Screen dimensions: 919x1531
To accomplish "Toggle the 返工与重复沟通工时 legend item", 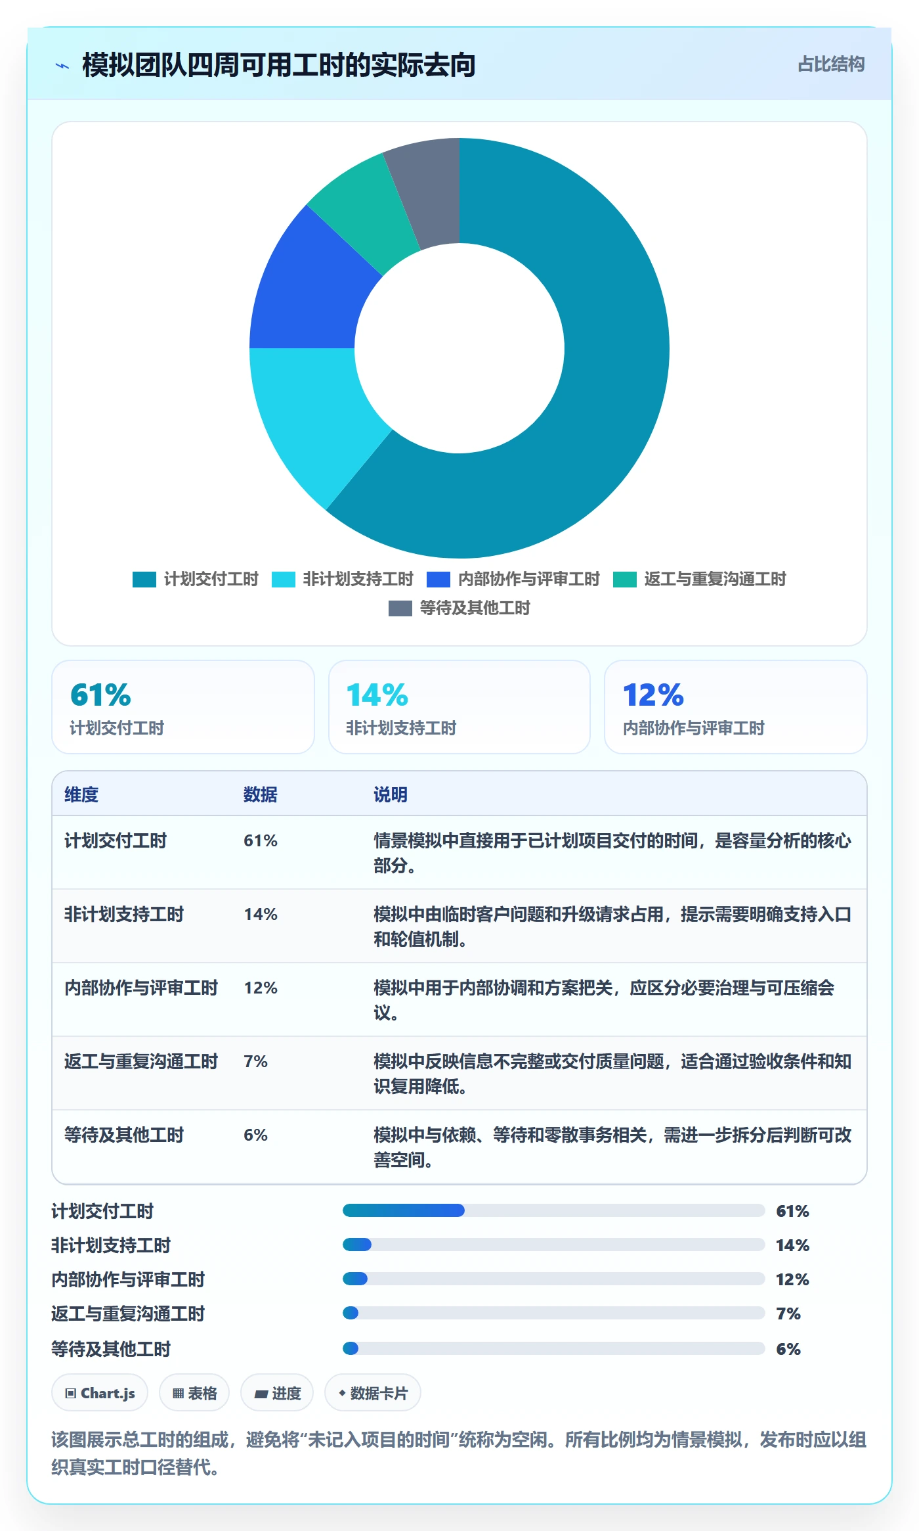I will point(700,580).
